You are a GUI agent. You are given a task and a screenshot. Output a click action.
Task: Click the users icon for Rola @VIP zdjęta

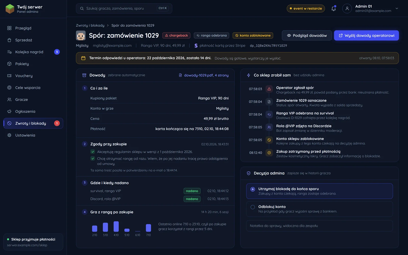point(269,127)
